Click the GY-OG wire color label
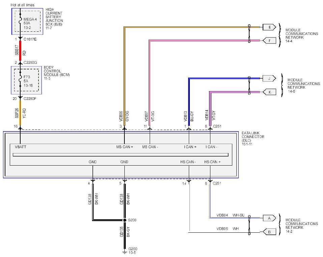This screenshot has height=257, width=323. pyautogui.click(x=127, y=116)
